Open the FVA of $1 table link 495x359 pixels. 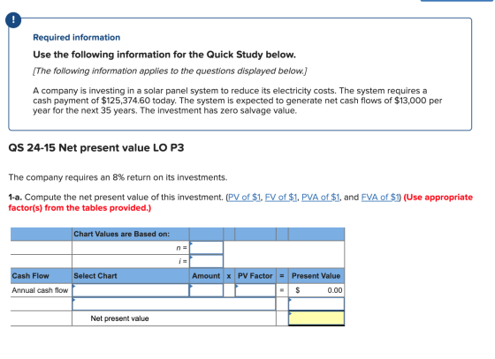click(380, 197)
